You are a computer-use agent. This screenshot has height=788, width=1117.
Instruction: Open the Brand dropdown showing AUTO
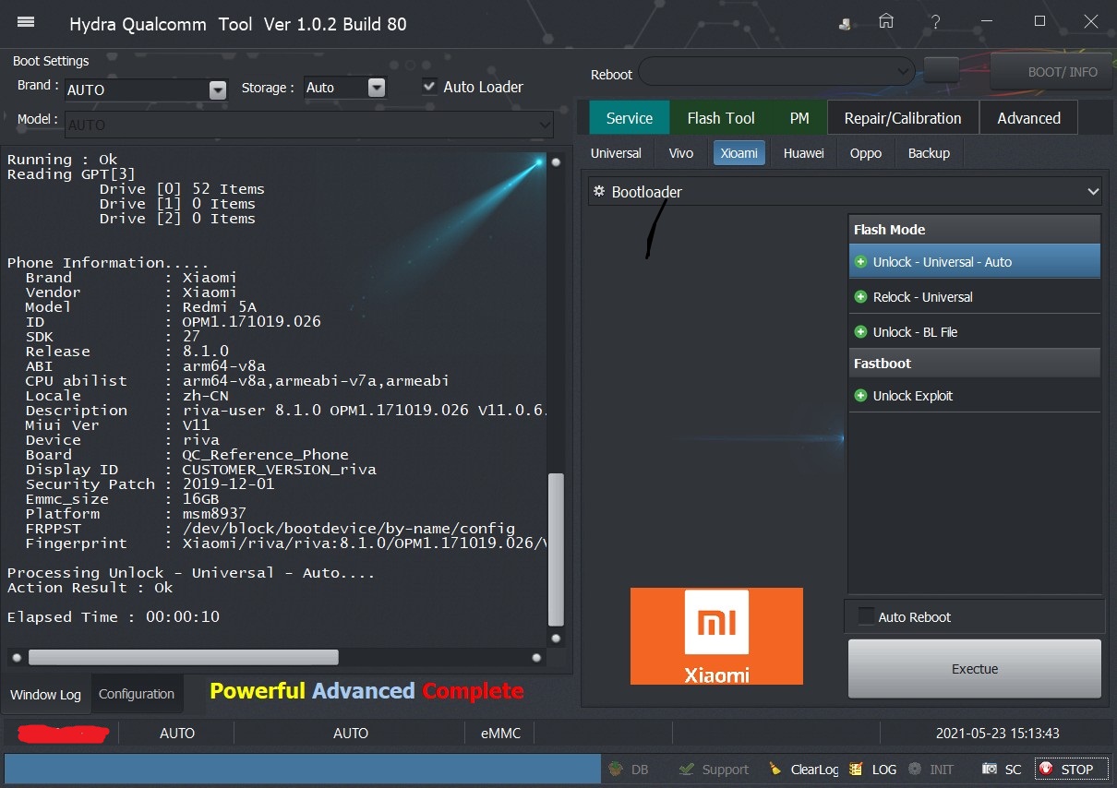[x=145, y=90]
